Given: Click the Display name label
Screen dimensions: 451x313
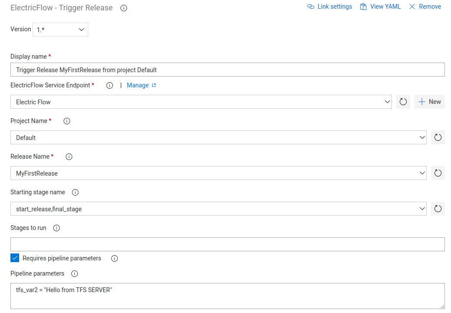Looking at the screenshot, I should (29, 57).
